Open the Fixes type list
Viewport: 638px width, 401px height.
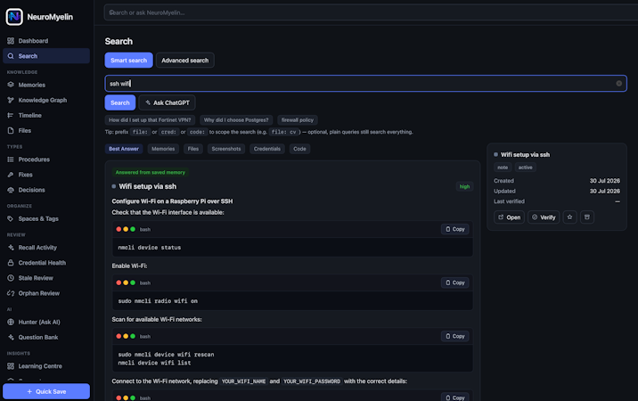coord(46,175)
